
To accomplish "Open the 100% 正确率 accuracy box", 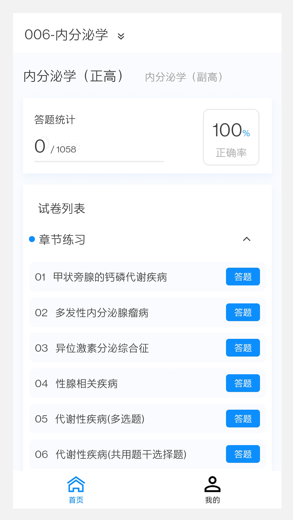I will 231,137.
